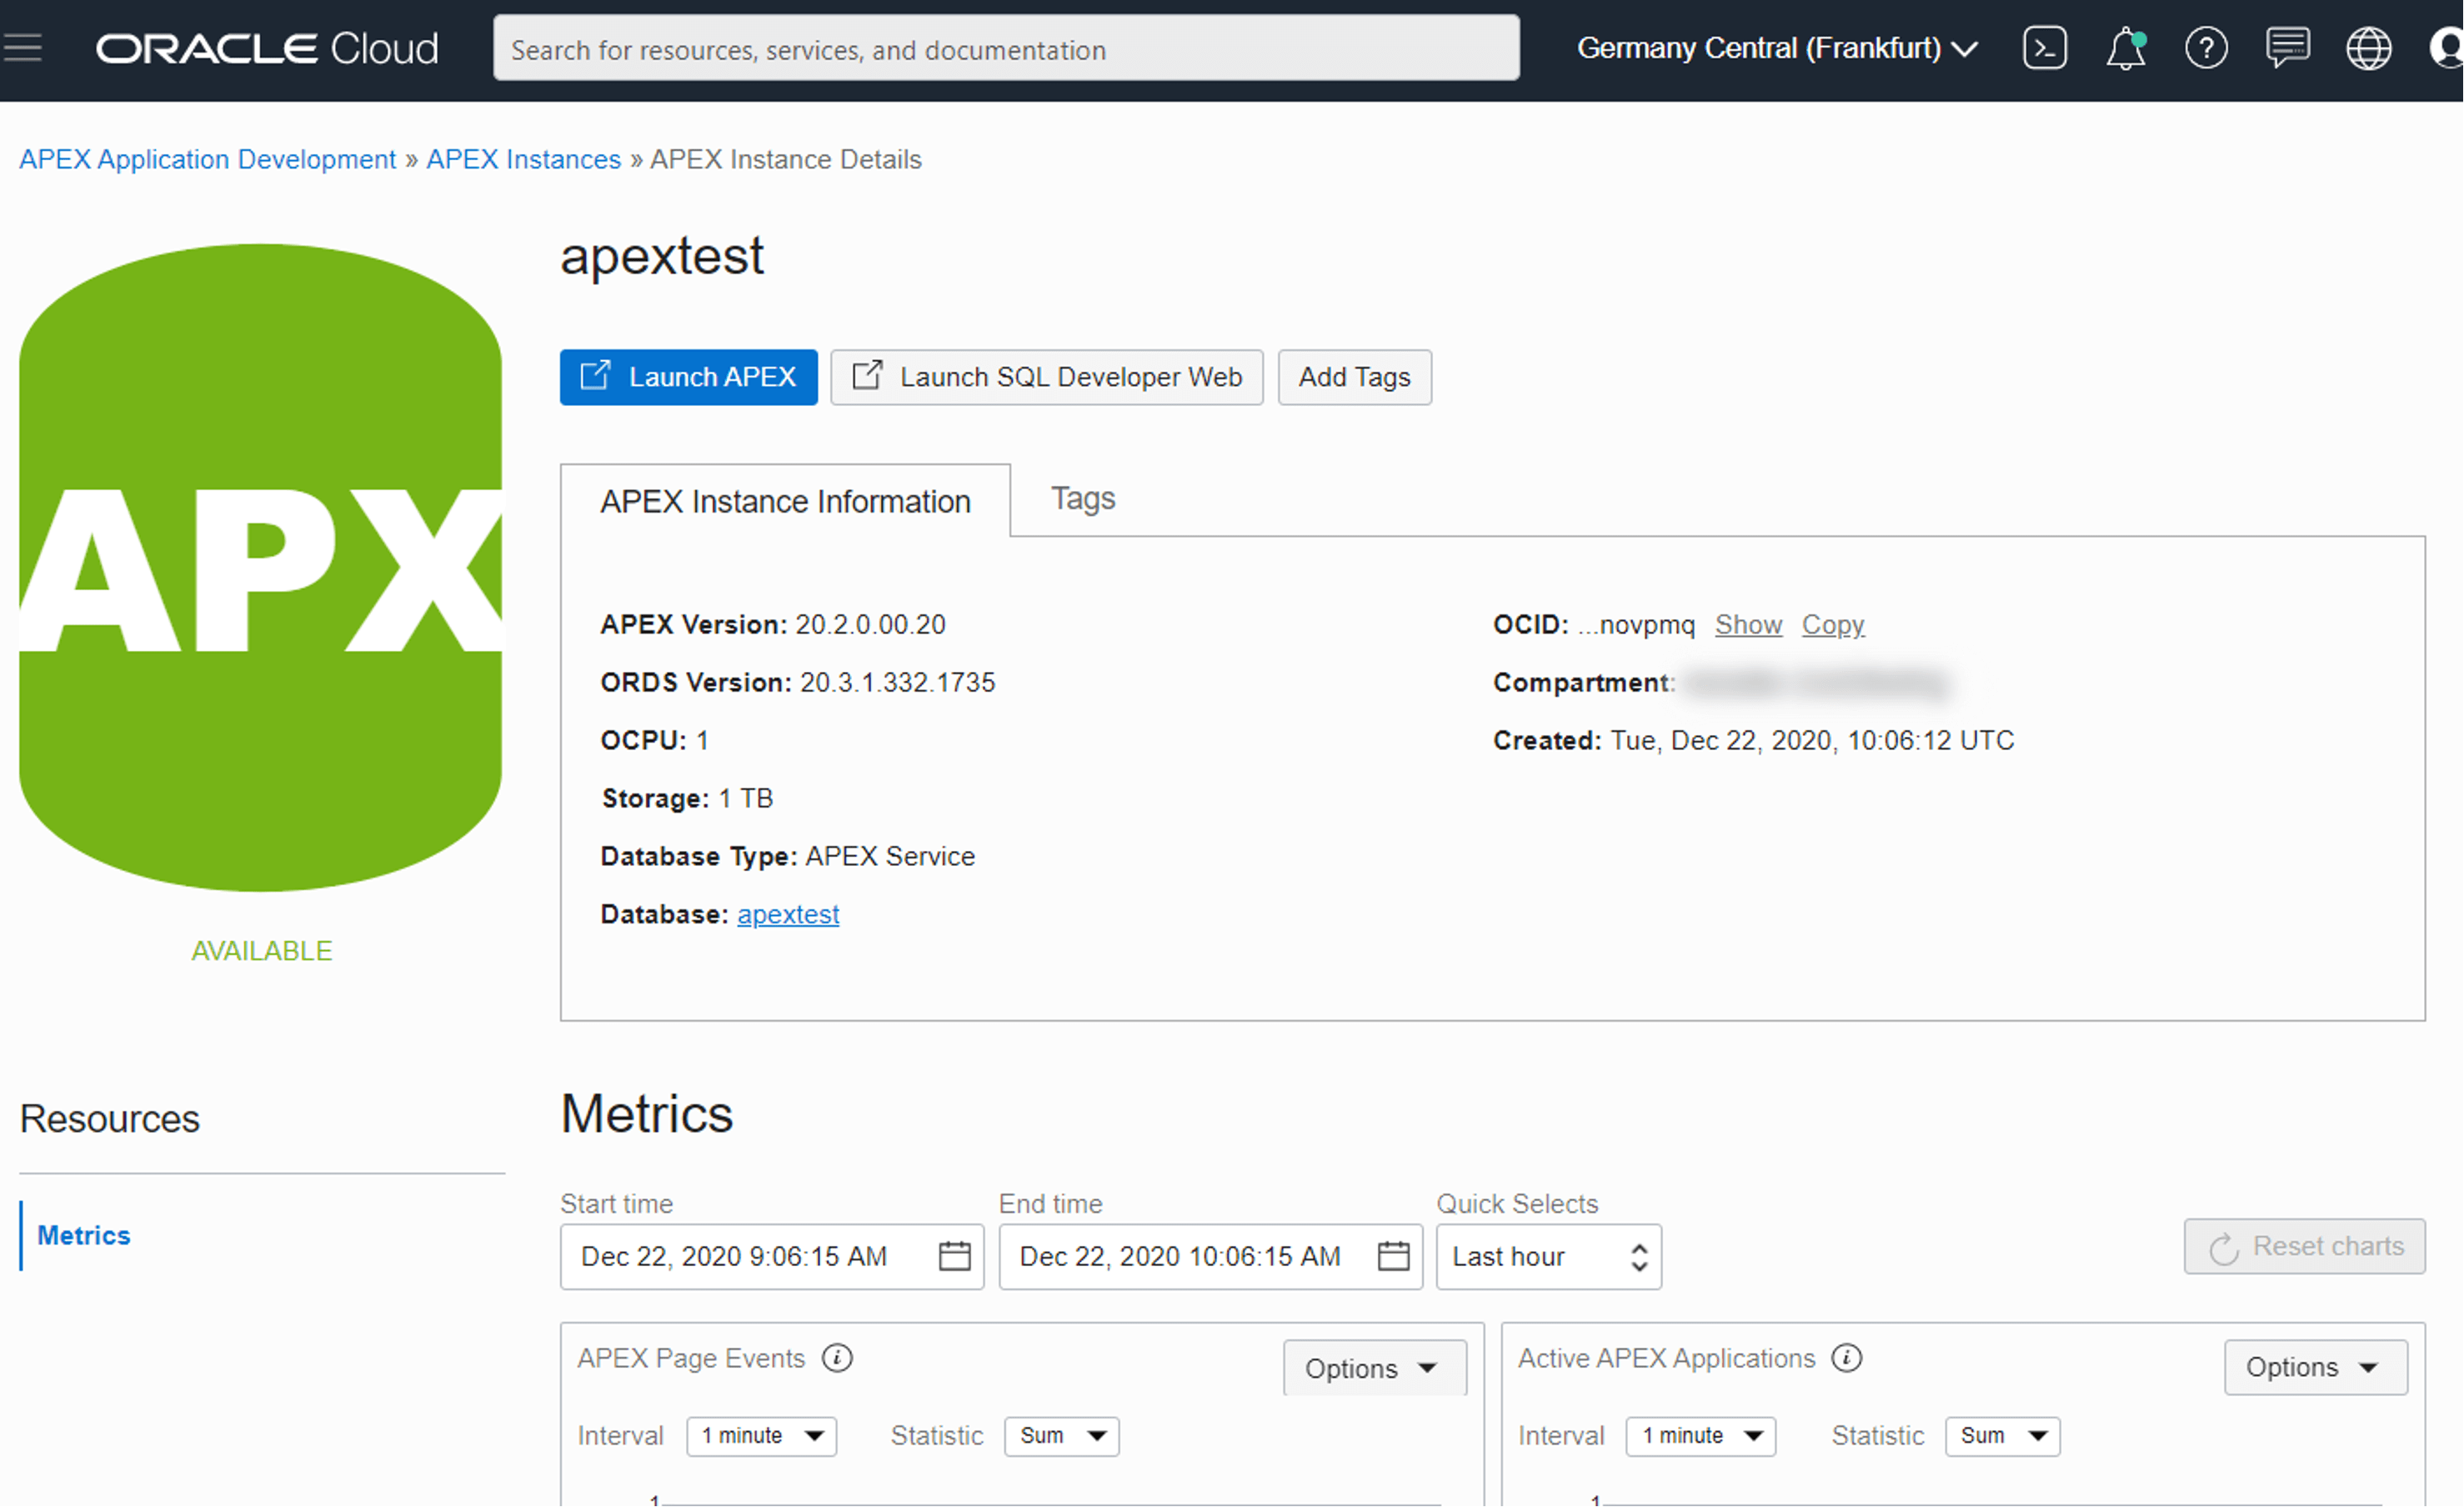Change Interval for Active APEX Applications chart
2464x1507 pixels.
1701,1436
